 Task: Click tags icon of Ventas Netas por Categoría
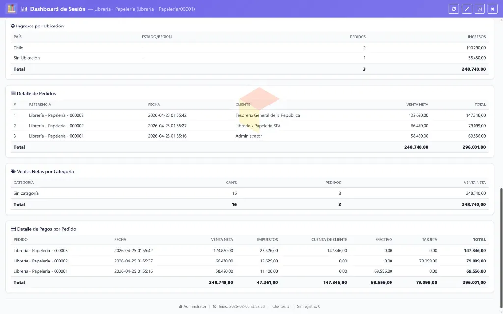(13, 171)
